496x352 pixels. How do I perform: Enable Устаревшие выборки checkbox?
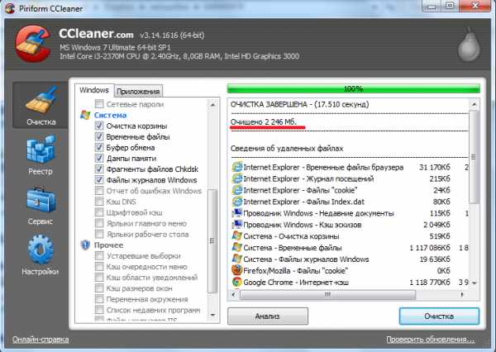99,255
